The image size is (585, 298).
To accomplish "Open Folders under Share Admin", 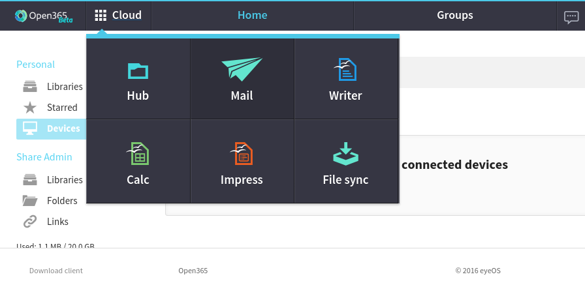I will (62, 201).
